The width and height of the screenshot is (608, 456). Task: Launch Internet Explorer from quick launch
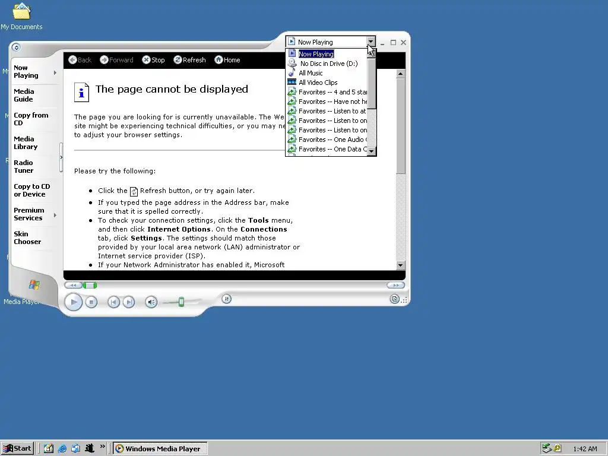pyautogui.click(x=62, y=449)
